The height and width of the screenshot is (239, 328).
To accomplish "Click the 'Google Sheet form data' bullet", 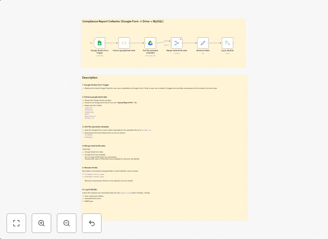I will click(x=94, y=152).
